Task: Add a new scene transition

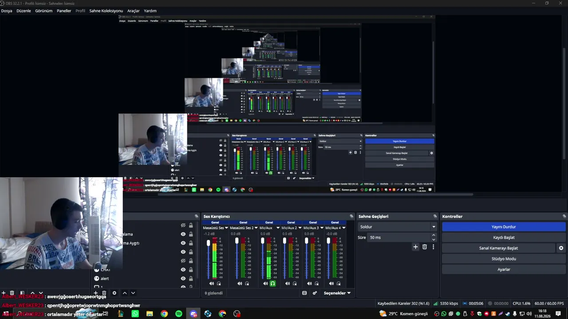Action: point(415,247)
